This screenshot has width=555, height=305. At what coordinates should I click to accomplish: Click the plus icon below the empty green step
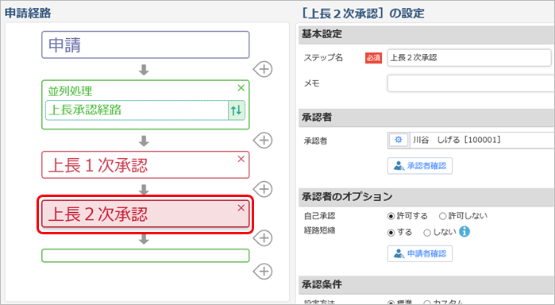(x=263, y=272)
